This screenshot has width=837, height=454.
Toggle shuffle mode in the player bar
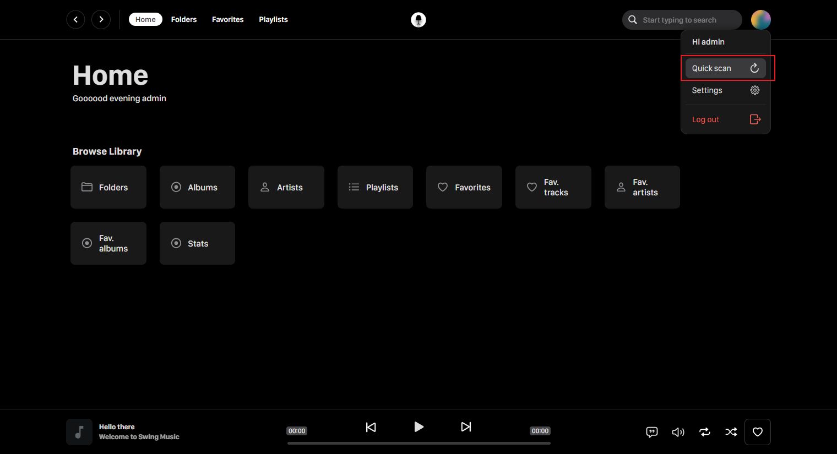(x=731, y=432)
